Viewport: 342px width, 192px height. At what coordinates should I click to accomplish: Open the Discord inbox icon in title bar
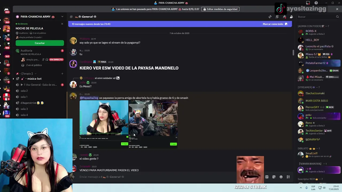pyautogui.click(x=308, y=3)
